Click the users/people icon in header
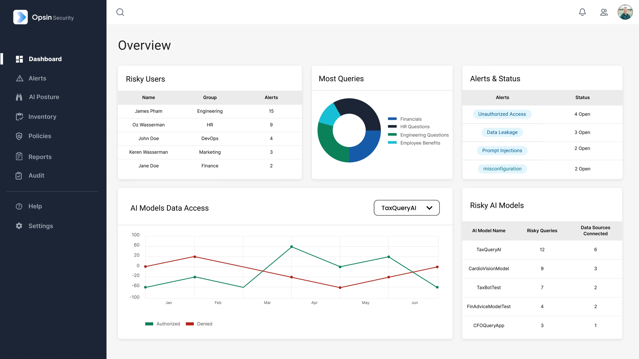The image size is (639, 359). click(x=604, y=12)
